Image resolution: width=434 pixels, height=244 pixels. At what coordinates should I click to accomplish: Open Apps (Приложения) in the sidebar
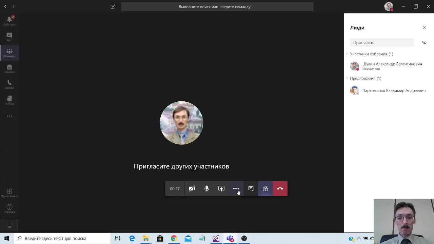click(x=9, y=193)
